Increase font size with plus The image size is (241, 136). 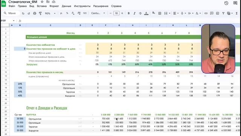[122, 13]
